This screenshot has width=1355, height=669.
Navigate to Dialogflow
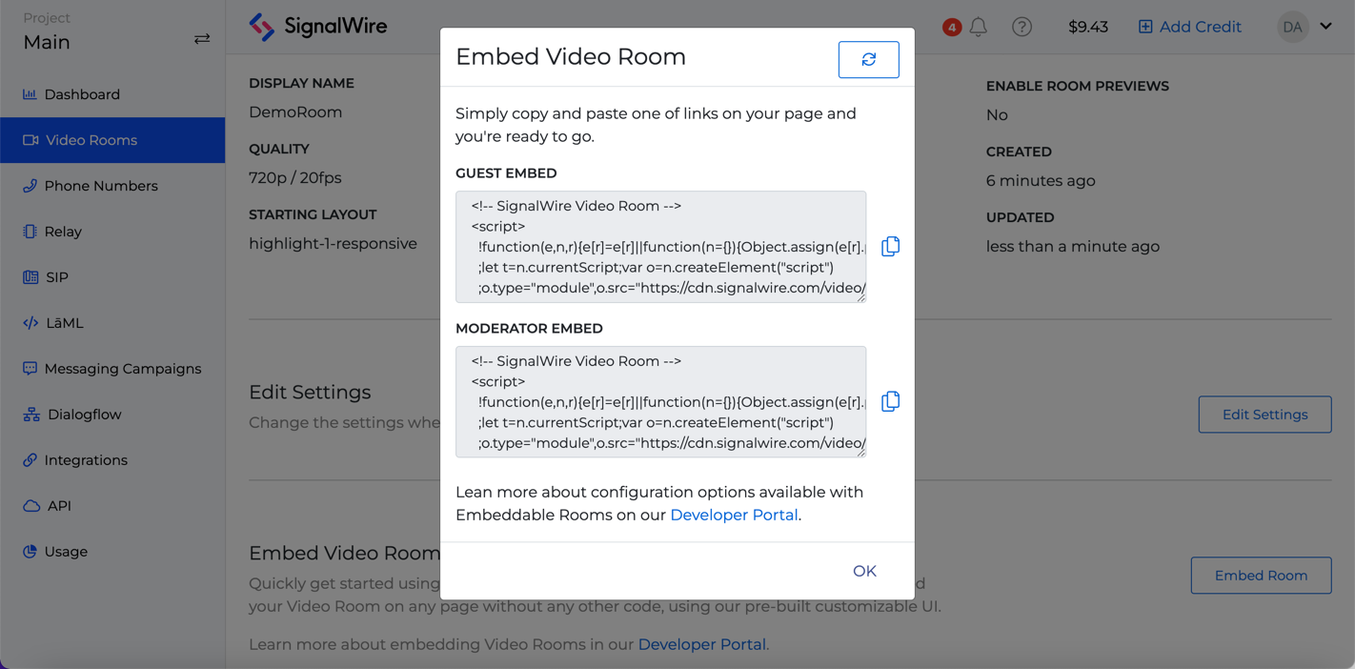[x=112, y=415]
